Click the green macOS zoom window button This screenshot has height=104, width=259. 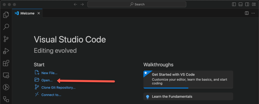pos(14,5)
